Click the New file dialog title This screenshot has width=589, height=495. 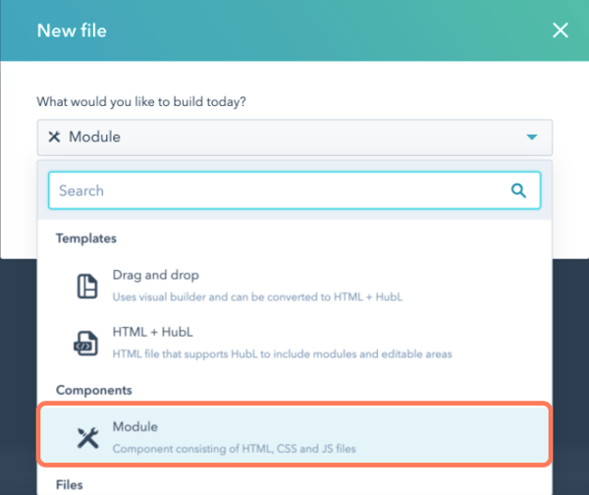[x=72, y=30]
